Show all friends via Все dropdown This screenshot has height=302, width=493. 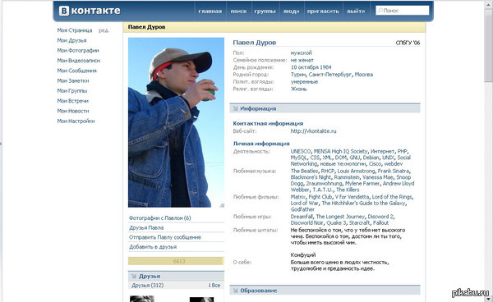(x=214, y=286)
